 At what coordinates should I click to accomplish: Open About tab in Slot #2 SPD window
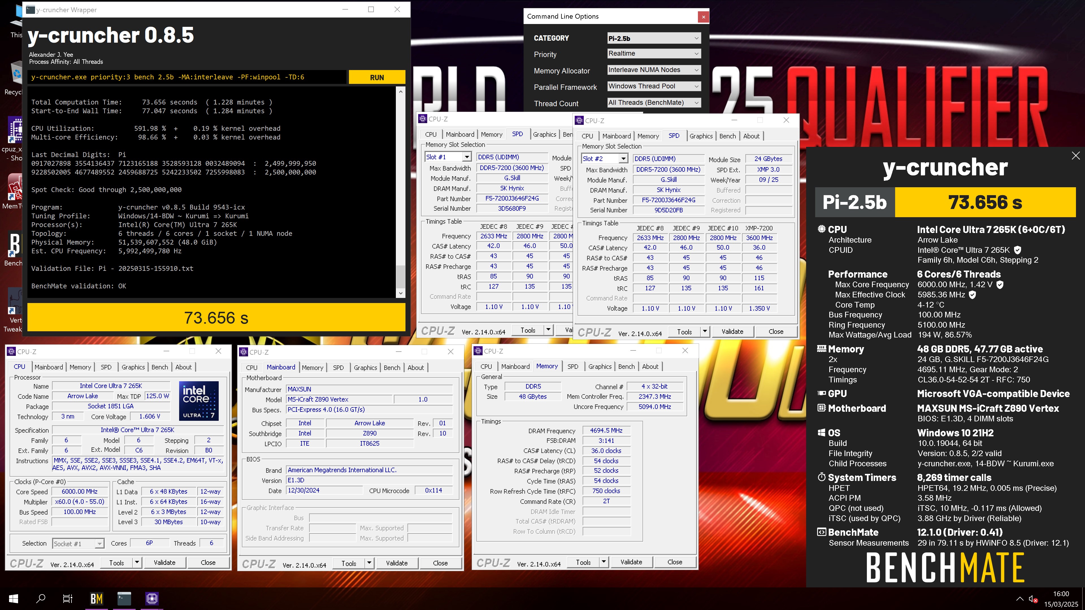click(751, 136)
